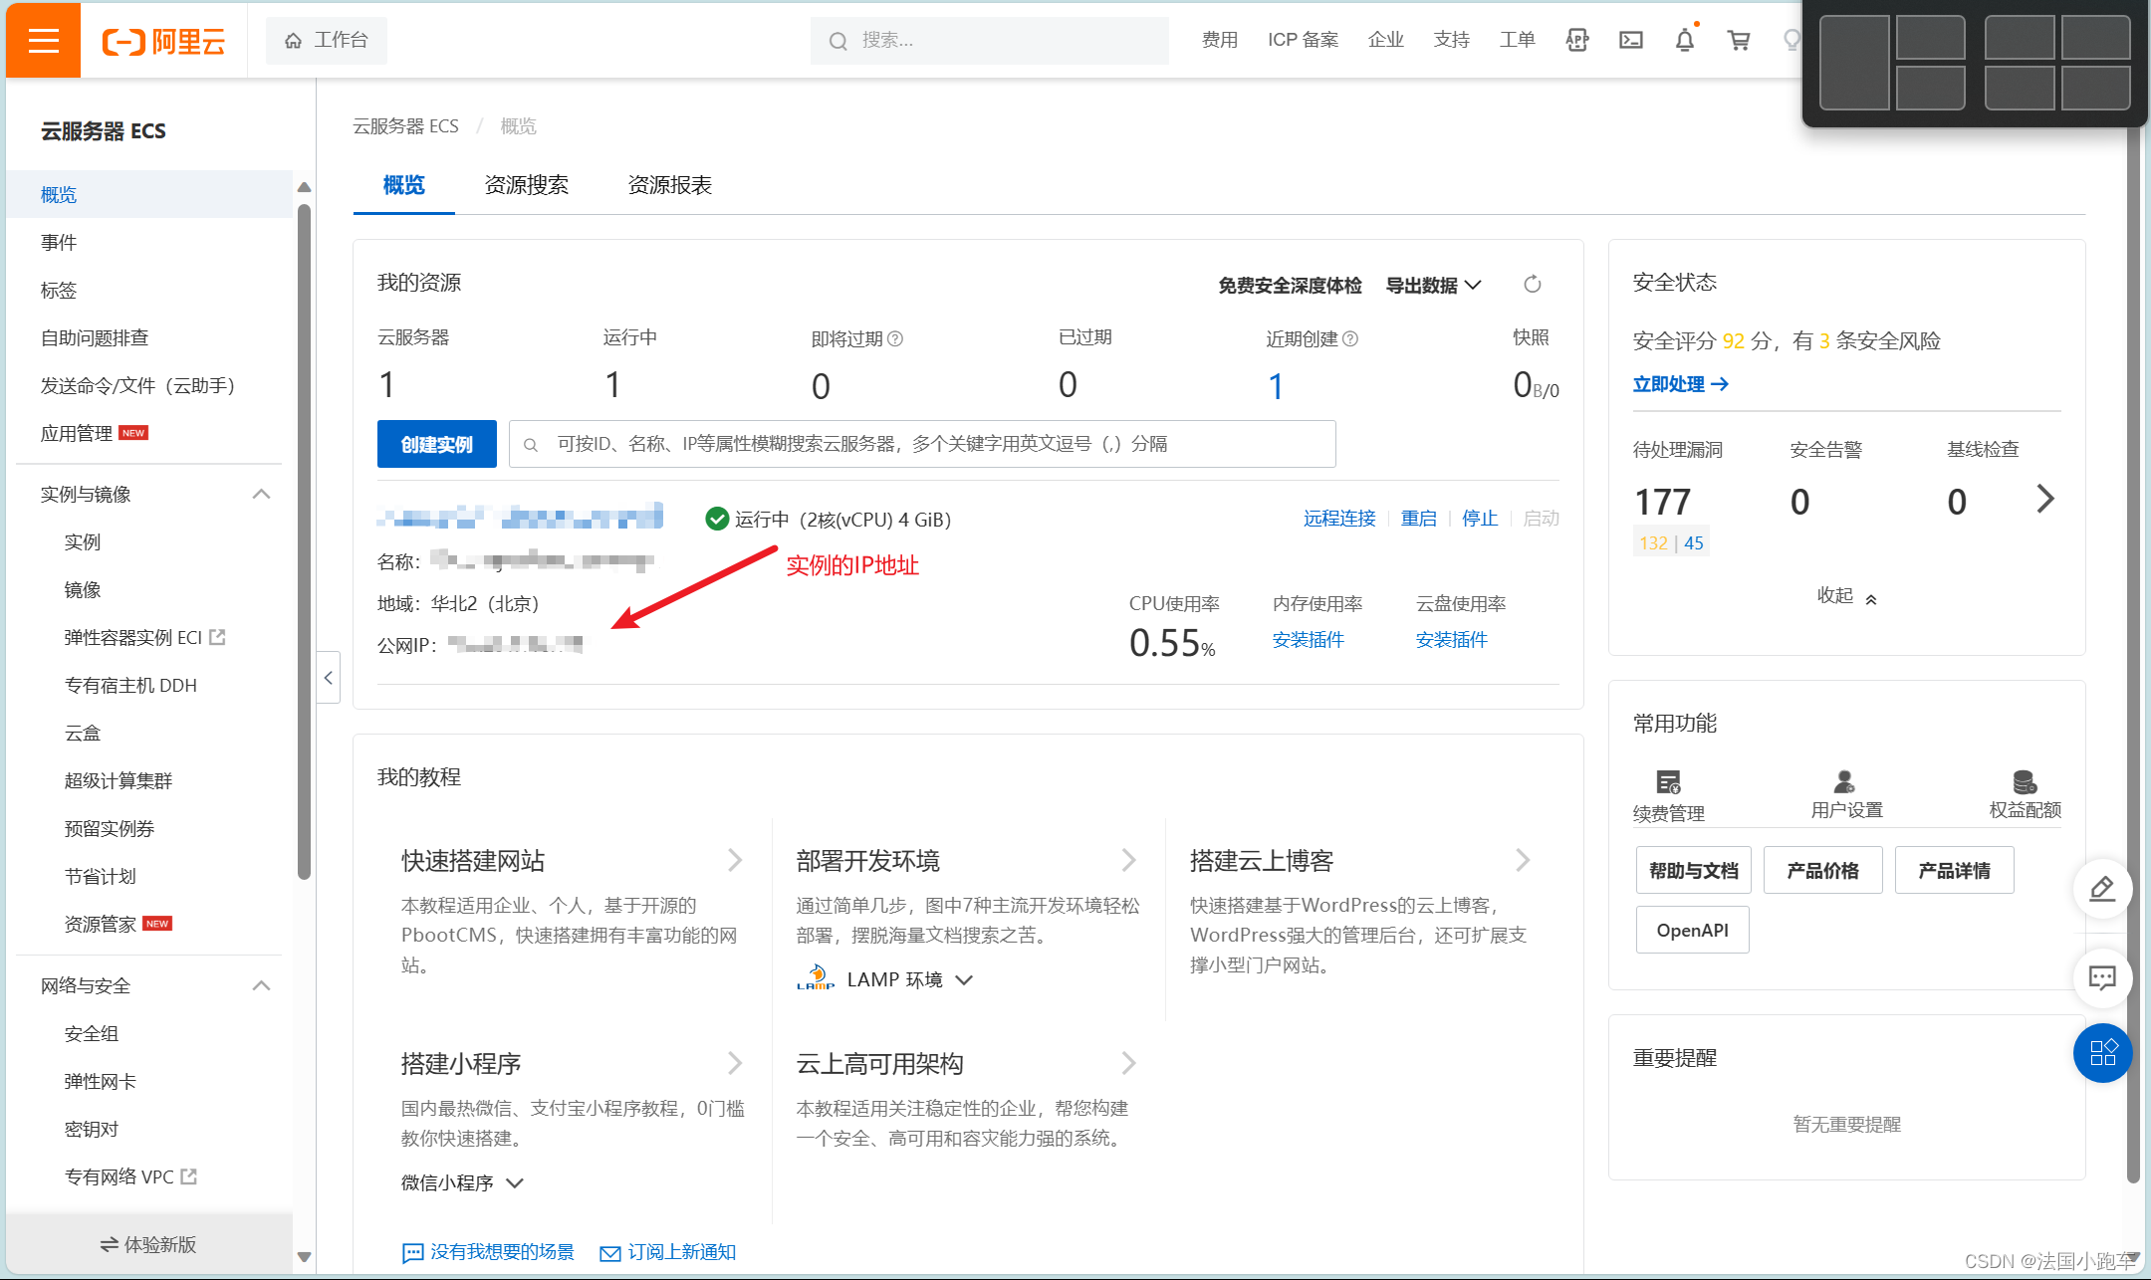Switch to the 资源搜索 tab
Screen dimensions: 2151x1280
point(526,184)
